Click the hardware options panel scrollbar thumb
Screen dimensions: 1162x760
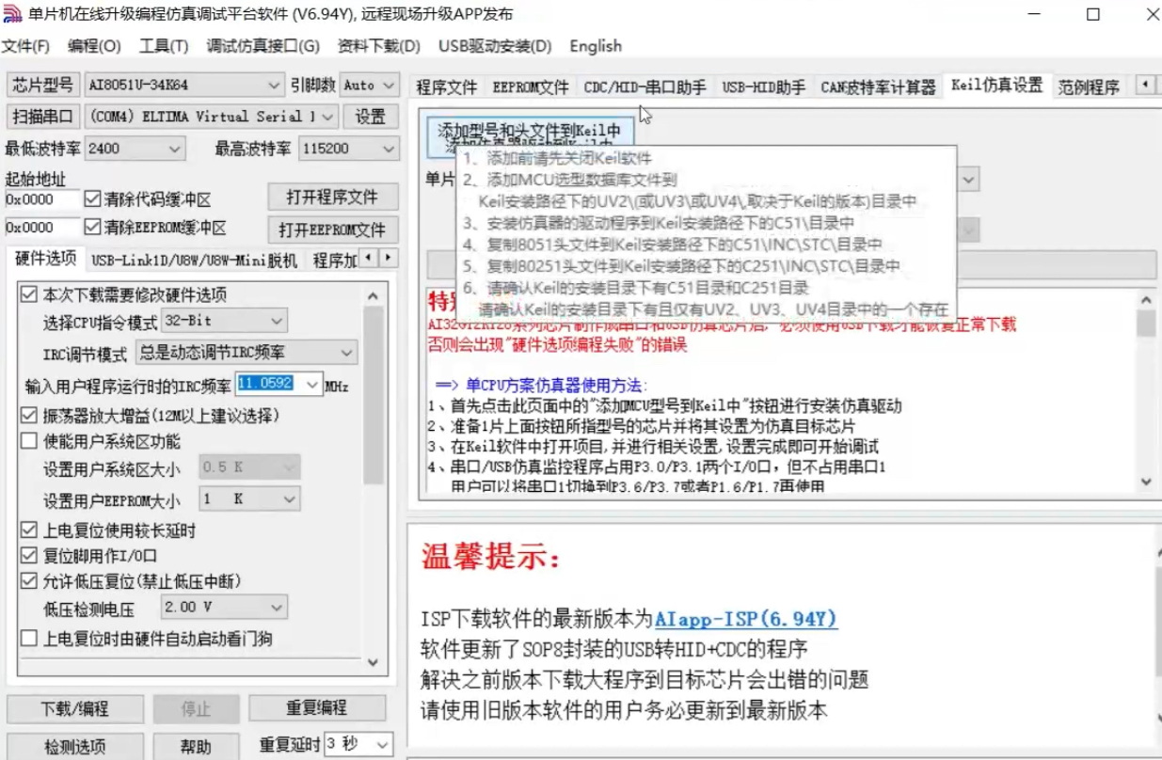pyautogui.click(x=373, y=395)
